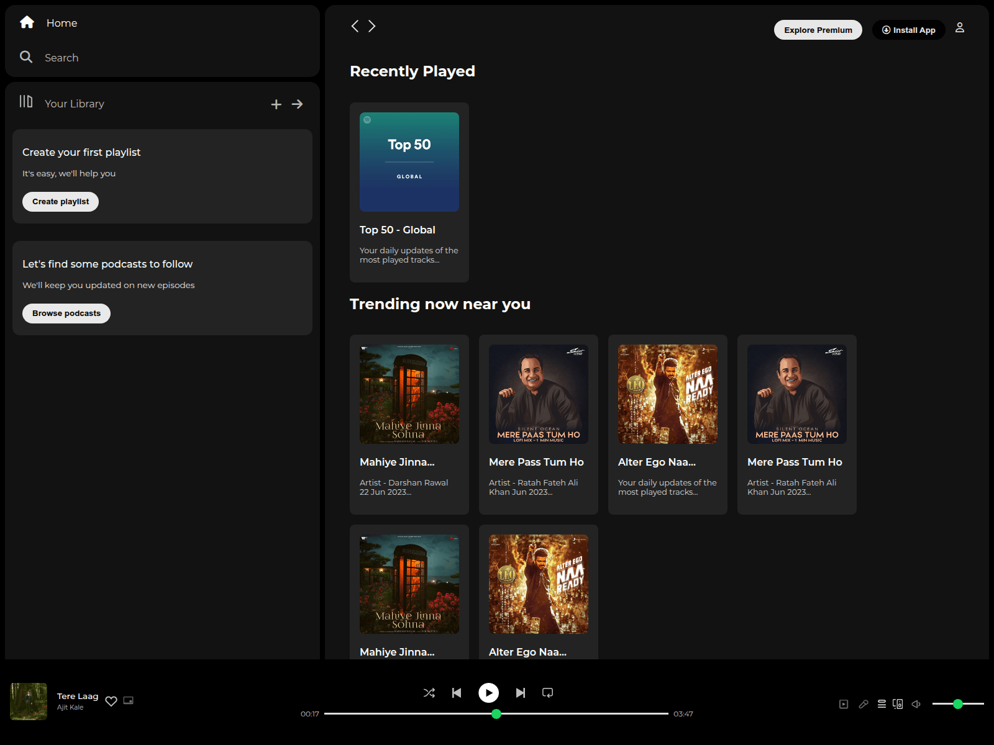This screenshot has width=994, height=745.
Task: Open the user profile icon
Action: [960, 28]
